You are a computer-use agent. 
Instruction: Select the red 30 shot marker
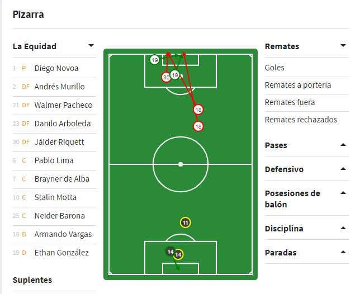(166, 77)
